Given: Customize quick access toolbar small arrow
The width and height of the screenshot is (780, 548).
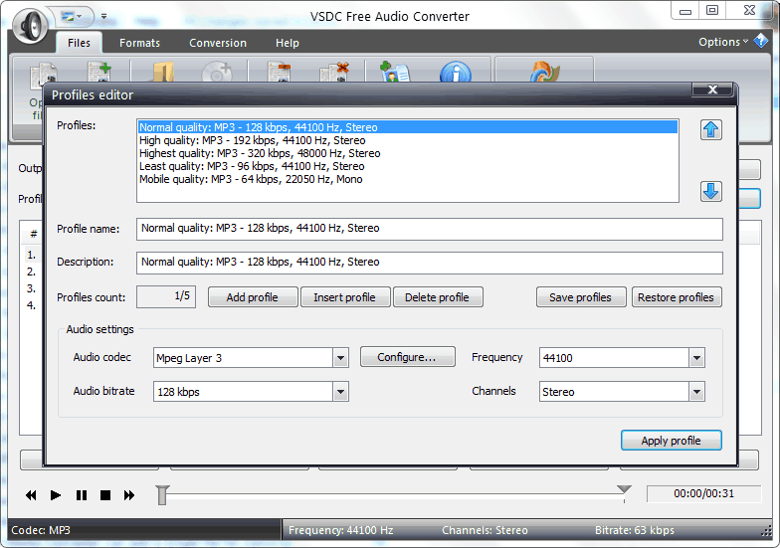Looking at the screenshot, I should point(103,16).
